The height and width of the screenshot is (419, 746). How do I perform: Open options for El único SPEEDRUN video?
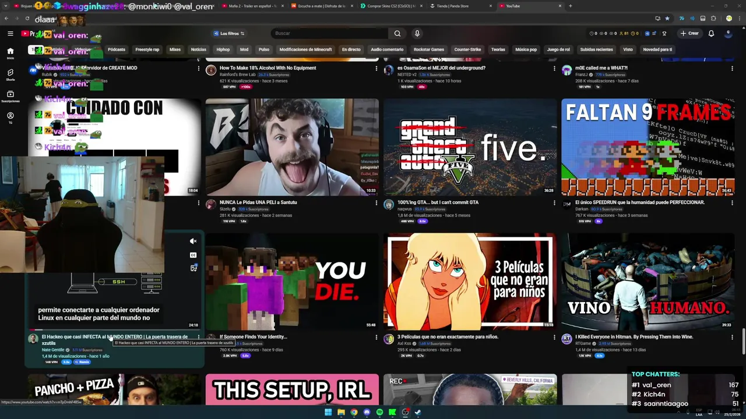[x=732, y=203]
